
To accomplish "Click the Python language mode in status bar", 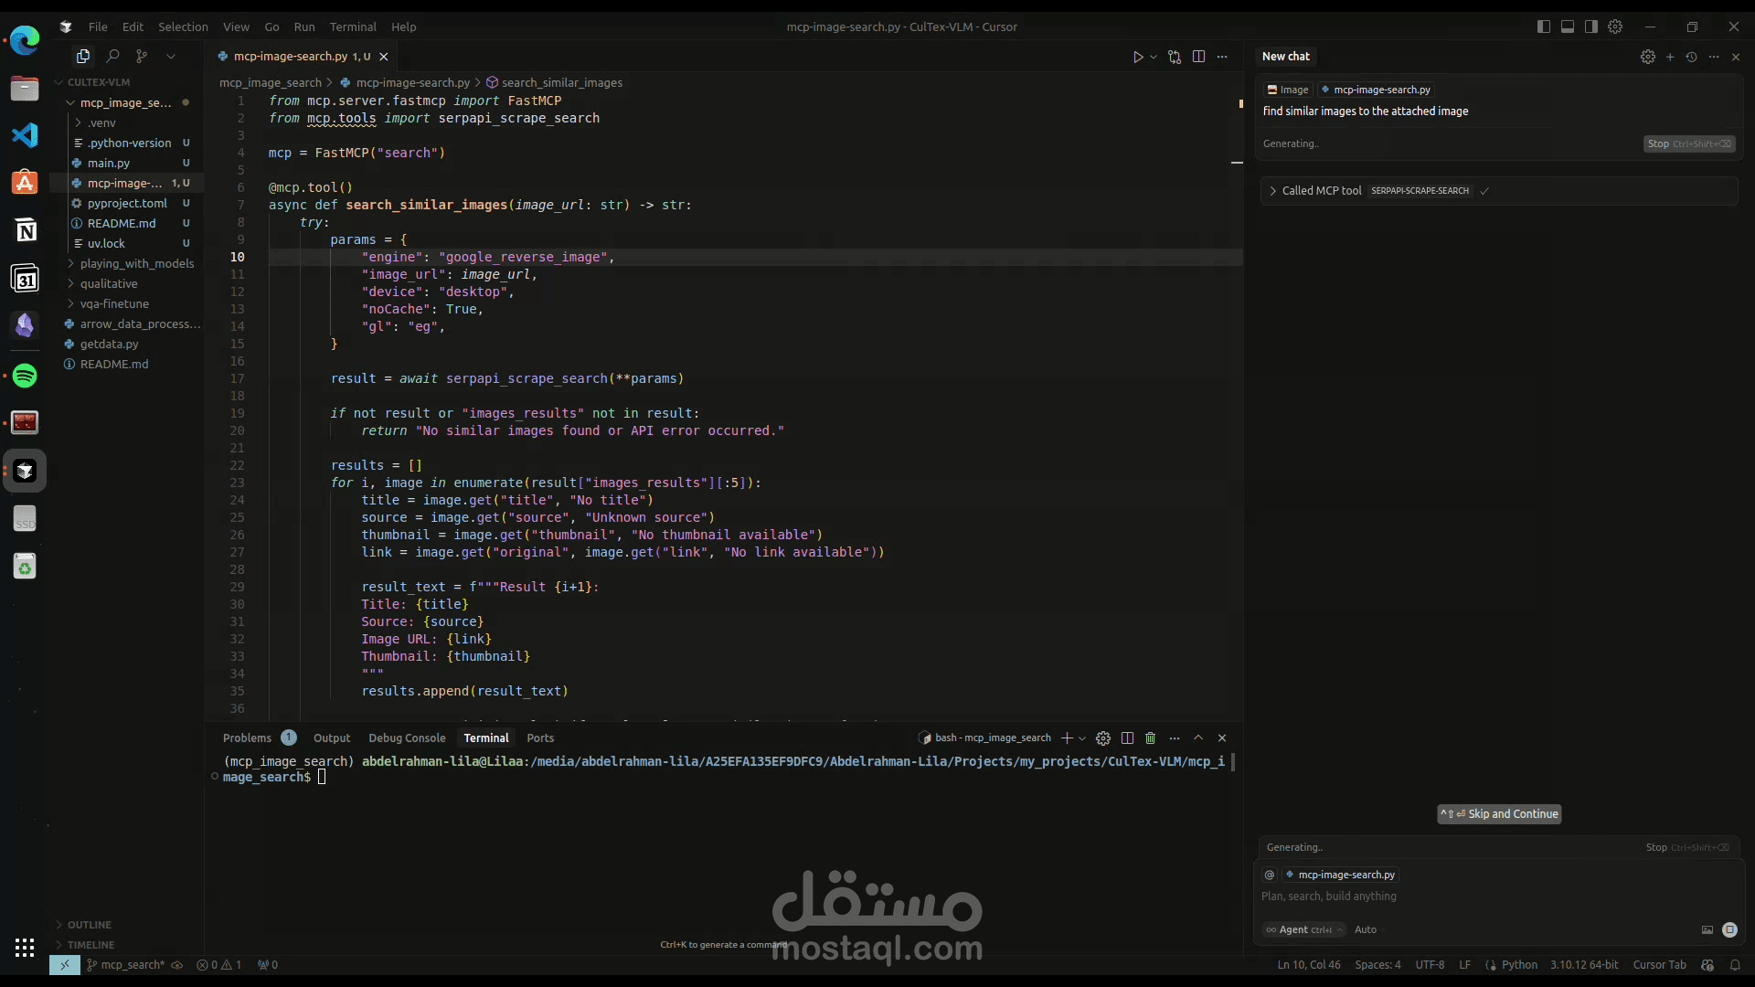I will 1519,965.
